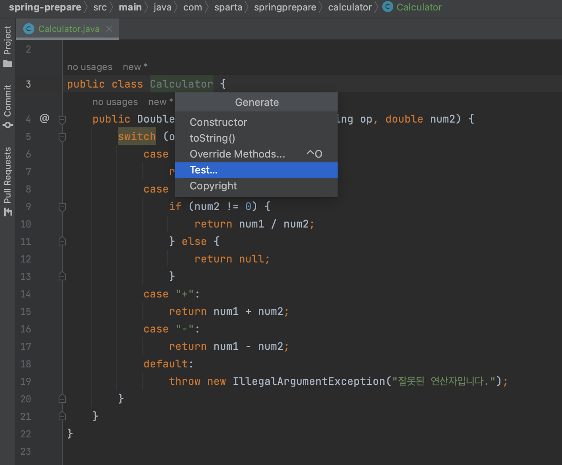Click the 'no usages' hint above class
This screenshot has width=562, height=465.
[90, 67]
